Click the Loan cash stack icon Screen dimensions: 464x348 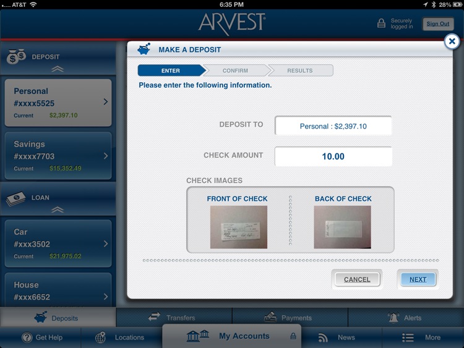click(x=16, y=198)
